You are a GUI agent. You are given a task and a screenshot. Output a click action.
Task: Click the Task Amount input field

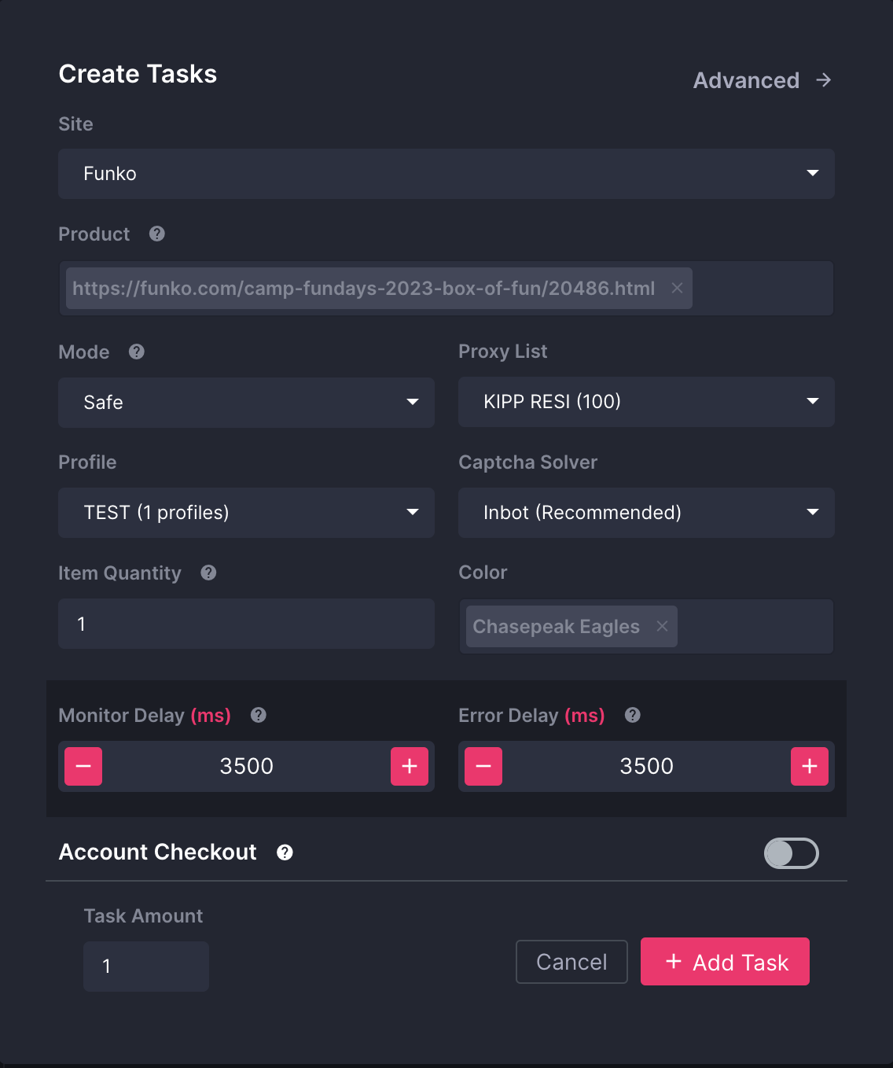pyautogui.click(x=146, y=966)
